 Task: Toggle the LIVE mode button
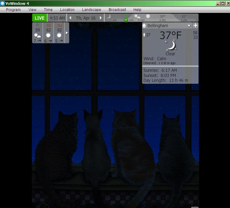pyautogui.click(x=39, y=18)
